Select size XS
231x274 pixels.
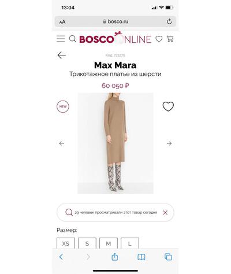66,243
